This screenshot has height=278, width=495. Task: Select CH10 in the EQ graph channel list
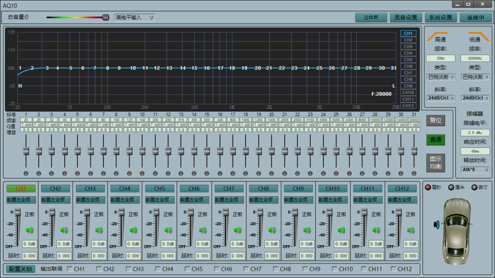tap(408, 92)
